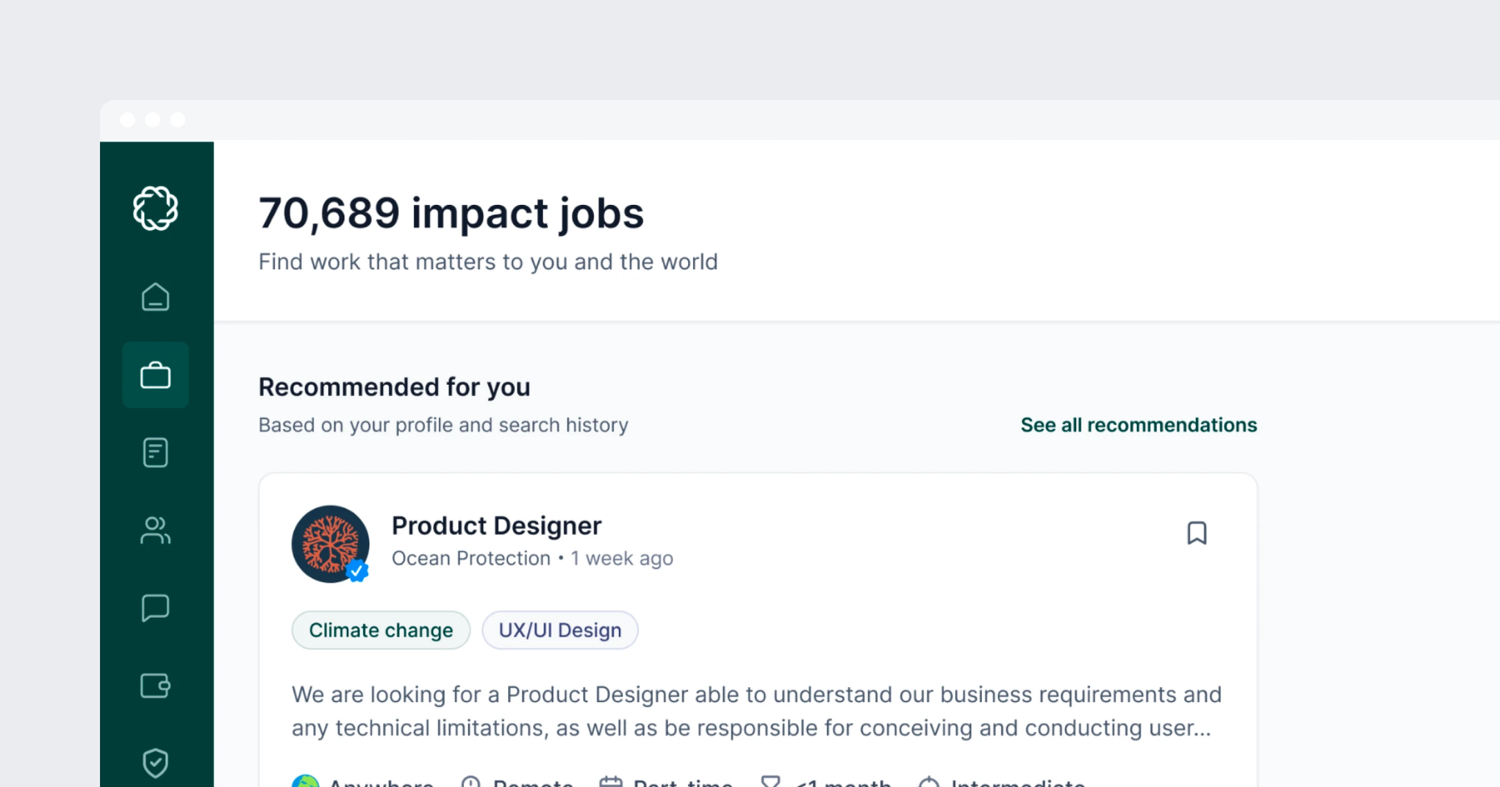Screen dimensions: 1500x787
Task: Click the Ocean Protection company logo
Action: (x=331, y=544)
